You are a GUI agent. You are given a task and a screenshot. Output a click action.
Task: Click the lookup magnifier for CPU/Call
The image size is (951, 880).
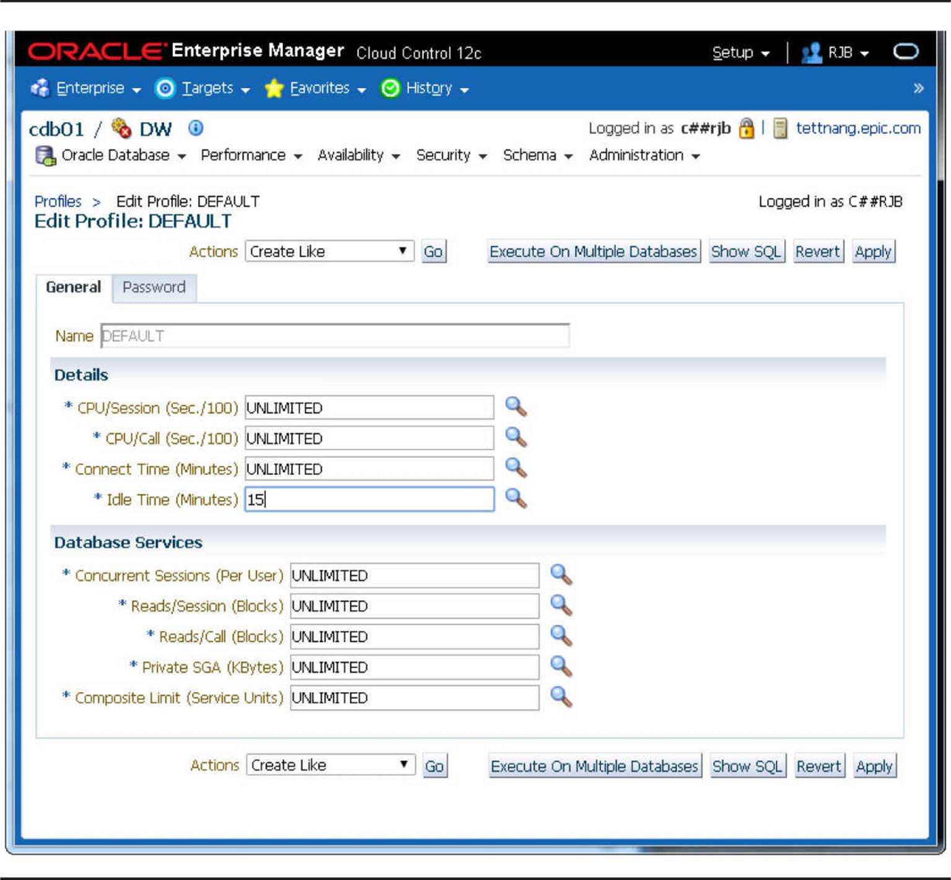coord(515,438)
